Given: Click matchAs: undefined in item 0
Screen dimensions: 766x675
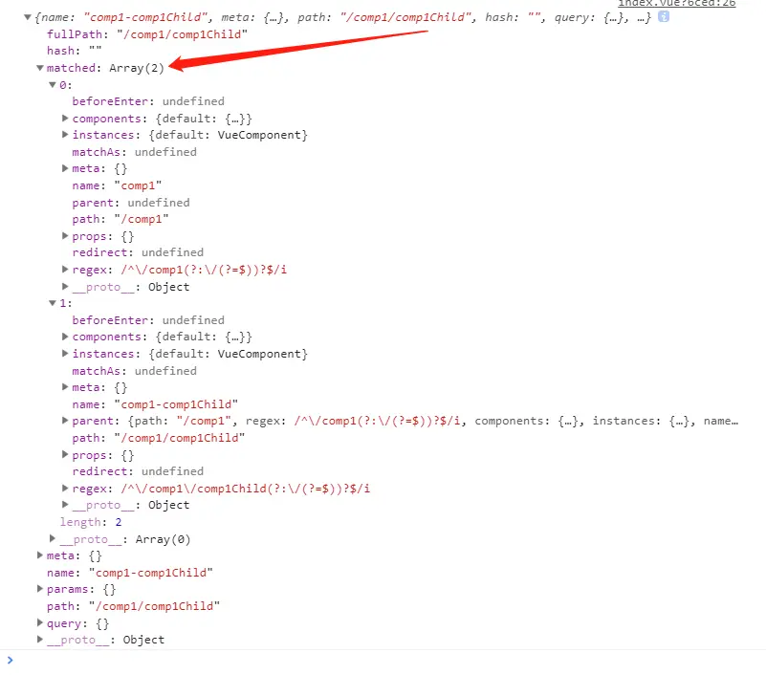Looking at the screenshot, I should (x=134, y=152).
